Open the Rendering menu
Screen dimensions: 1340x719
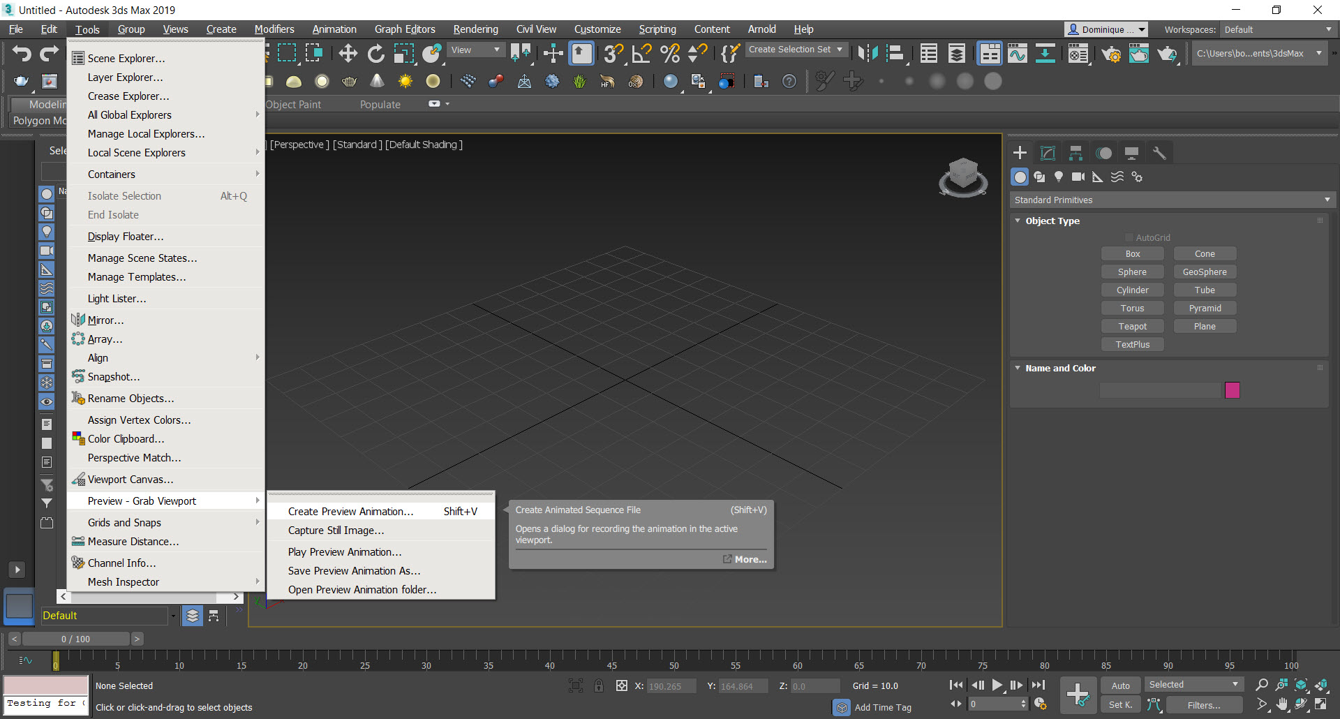tap(475, 29)
